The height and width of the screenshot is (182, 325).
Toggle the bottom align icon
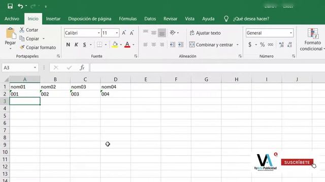(x=162, y=33)
